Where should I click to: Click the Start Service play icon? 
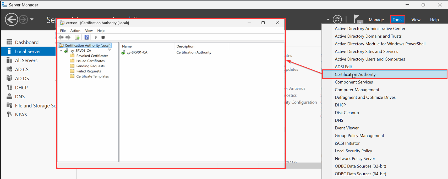(x=96, y=37)
